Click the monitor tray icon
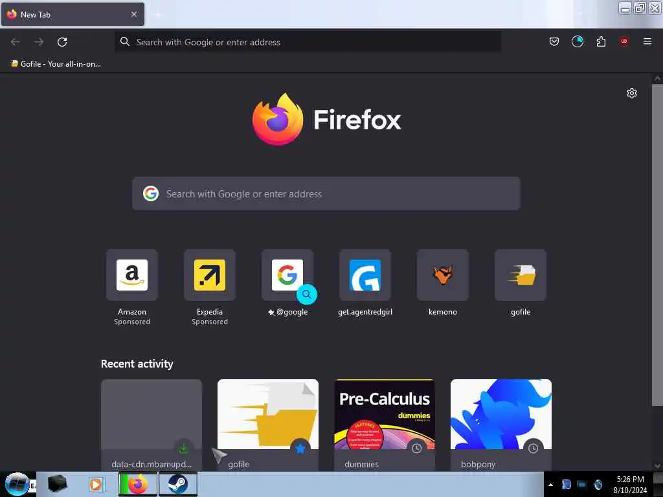The image size is (663, 497). point(582,484)
